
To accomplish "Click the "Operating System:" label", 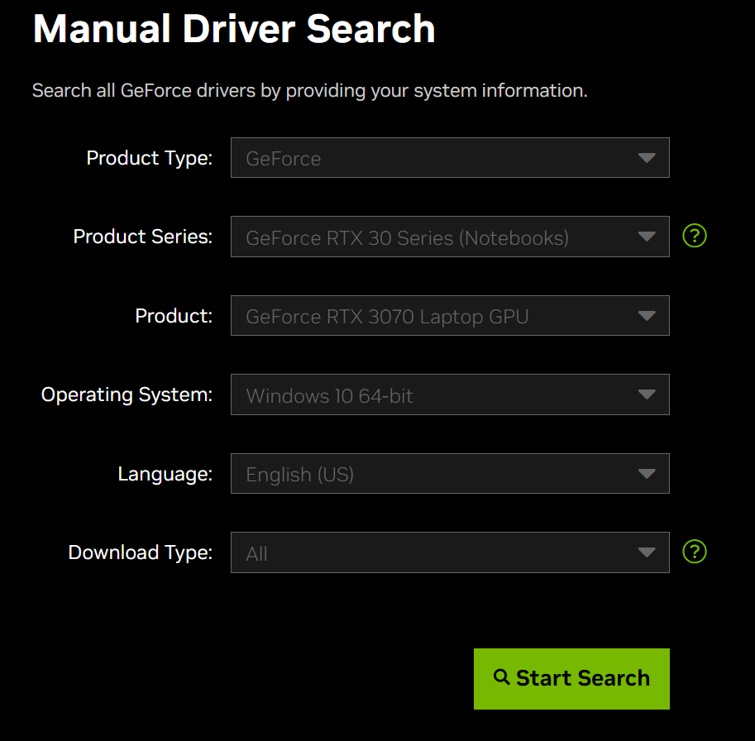I will point(127,394).
